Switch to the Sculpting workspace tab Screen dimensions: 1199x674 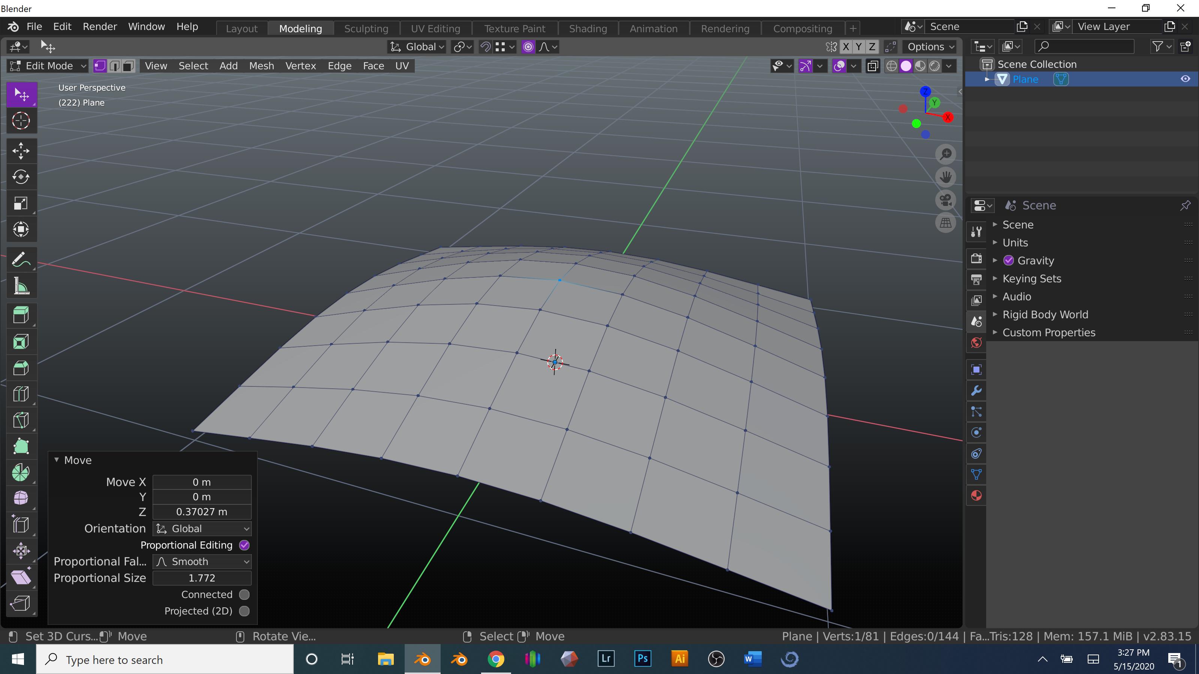coord(366,28)
